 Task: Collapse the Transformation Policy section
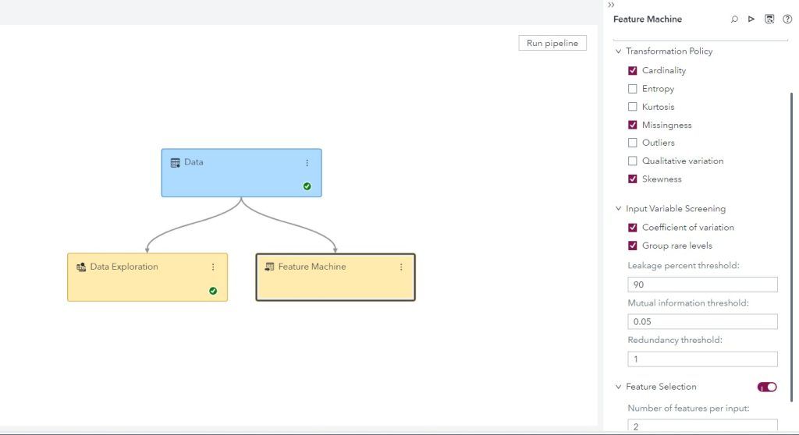click(x=619, y=51)
